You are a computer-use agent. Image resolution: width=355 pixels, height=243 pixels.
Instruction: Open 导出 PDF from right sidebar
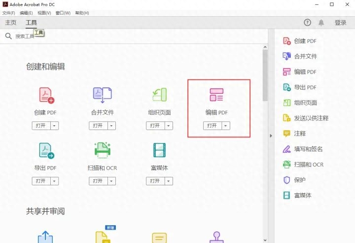coord(300,87)
